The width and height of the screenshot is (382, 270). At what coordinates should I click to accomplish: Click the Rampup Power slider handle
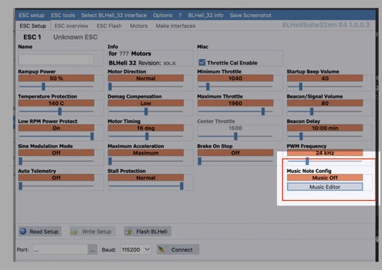[x=44, y=86]
